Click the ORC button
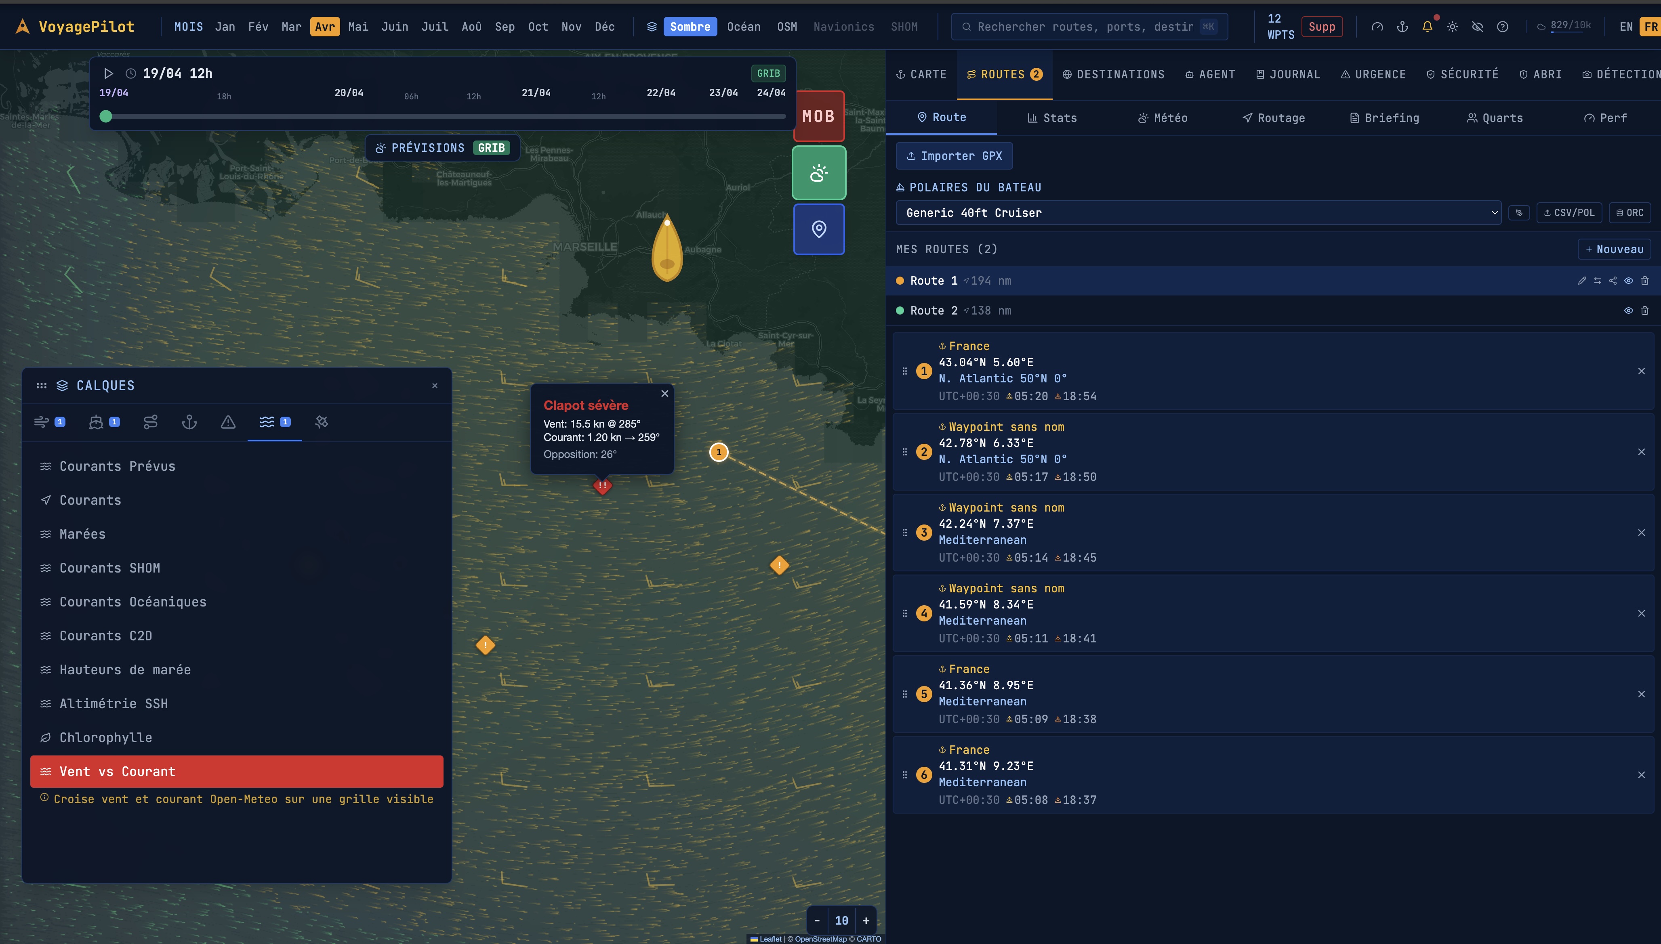 click(1630, 213)
